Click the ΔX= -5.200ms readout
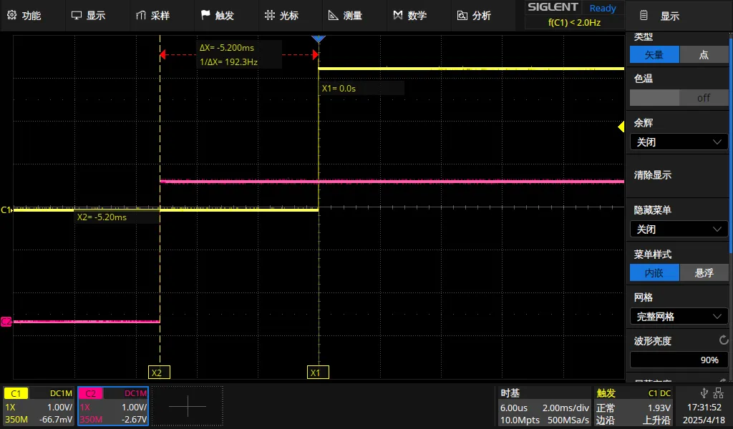Screen dimensions: 733x429 (x=227, y=48)
